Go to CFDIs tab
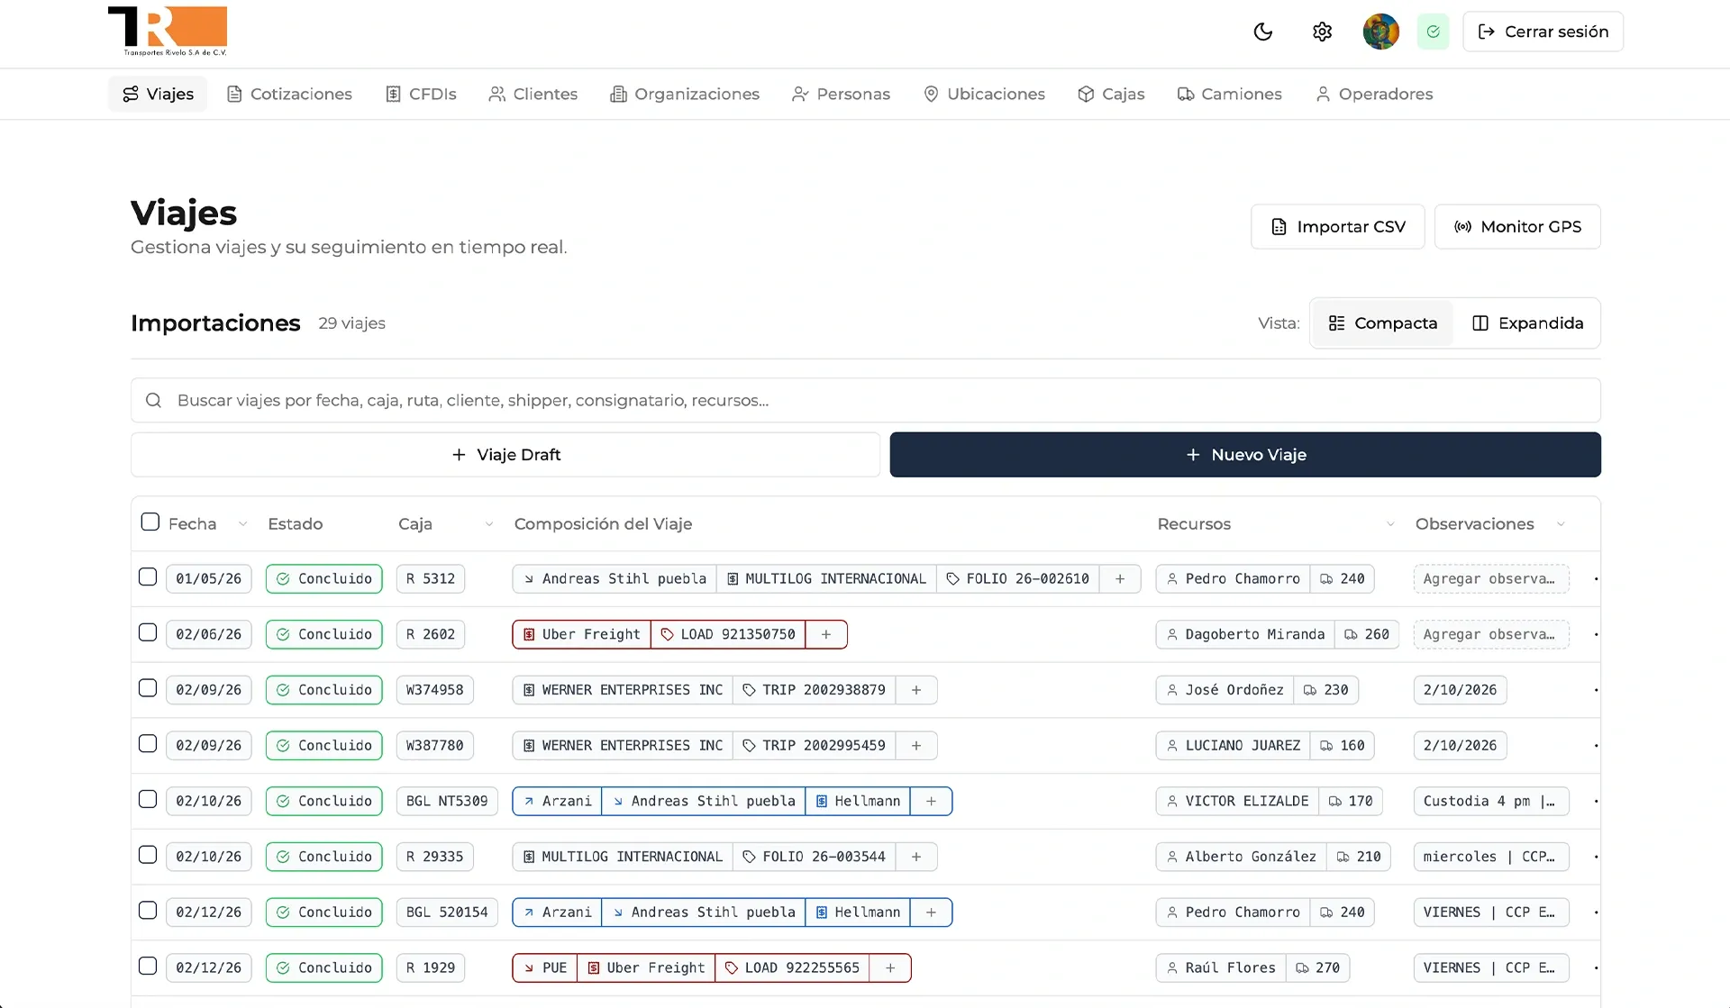 pyautogui.click(x=421, y=94)
